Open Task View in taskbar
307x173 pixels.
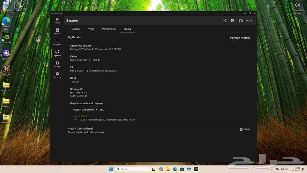(x=153, y=169)
